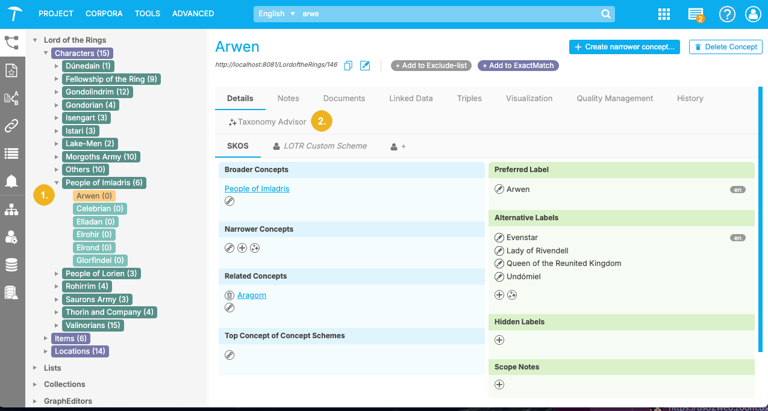Expand the Collections tree section

(x=35, y=385)
